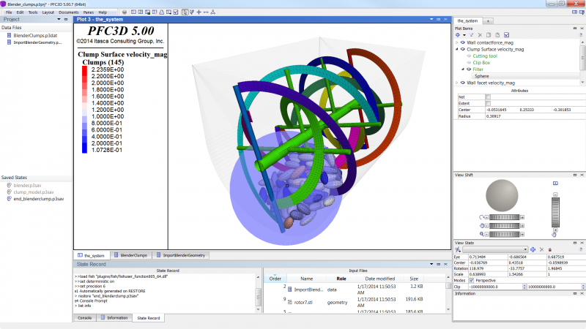Open end_blenderclump.p3sav saved state

tap(39, 199)
